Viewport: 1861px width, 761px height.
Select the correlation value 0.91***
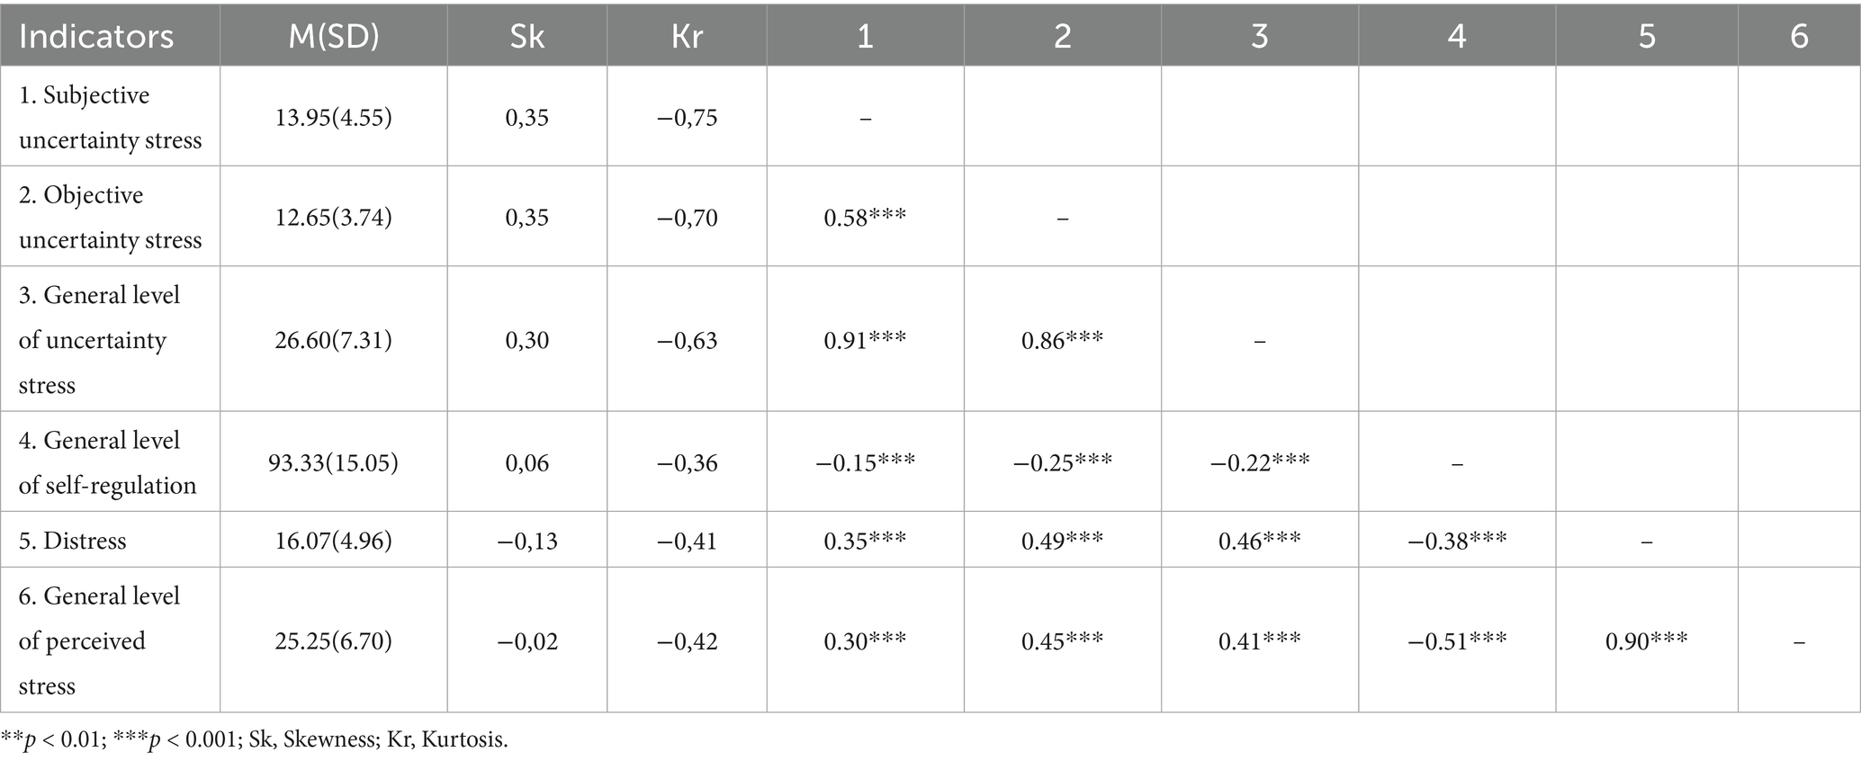coord(865,340)
